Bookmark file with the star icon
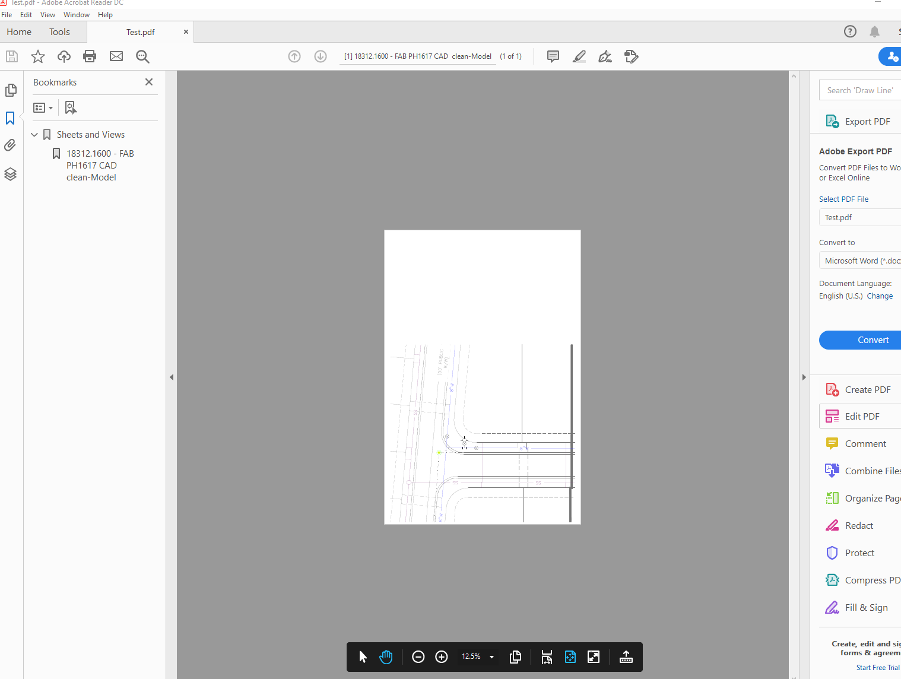The height and width of the screenshot is (679, 901). [38, 56]
